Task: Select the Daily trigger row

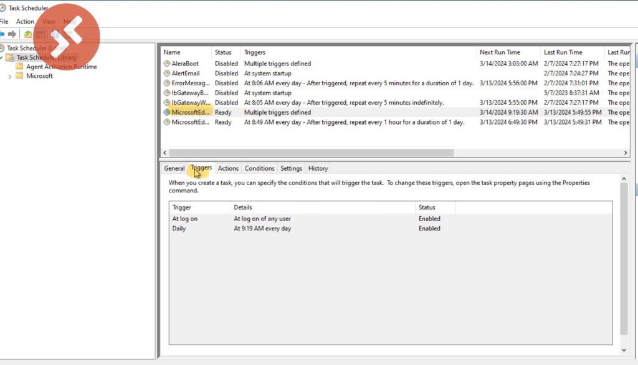Action: 179,229
